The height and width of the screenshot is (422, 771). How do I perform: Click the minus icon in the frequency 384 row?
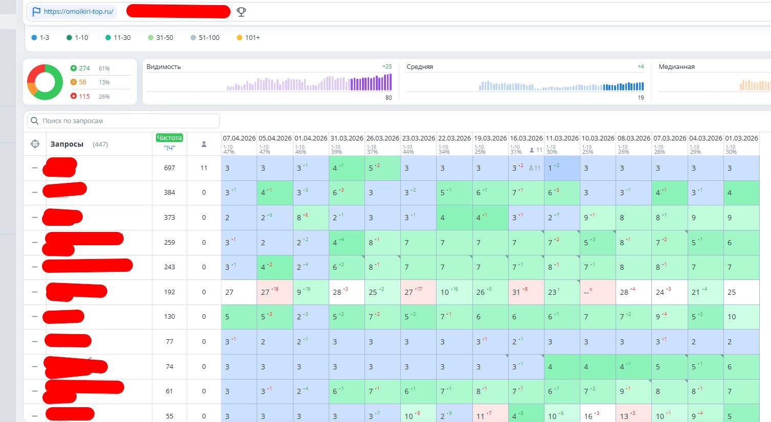coord(35,193)
